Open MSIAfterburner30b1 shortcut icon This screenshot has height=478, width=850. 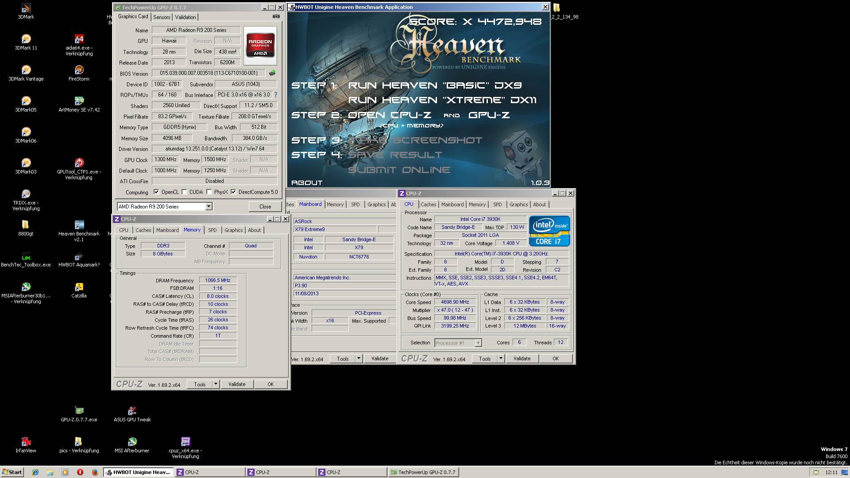[26, 293]
